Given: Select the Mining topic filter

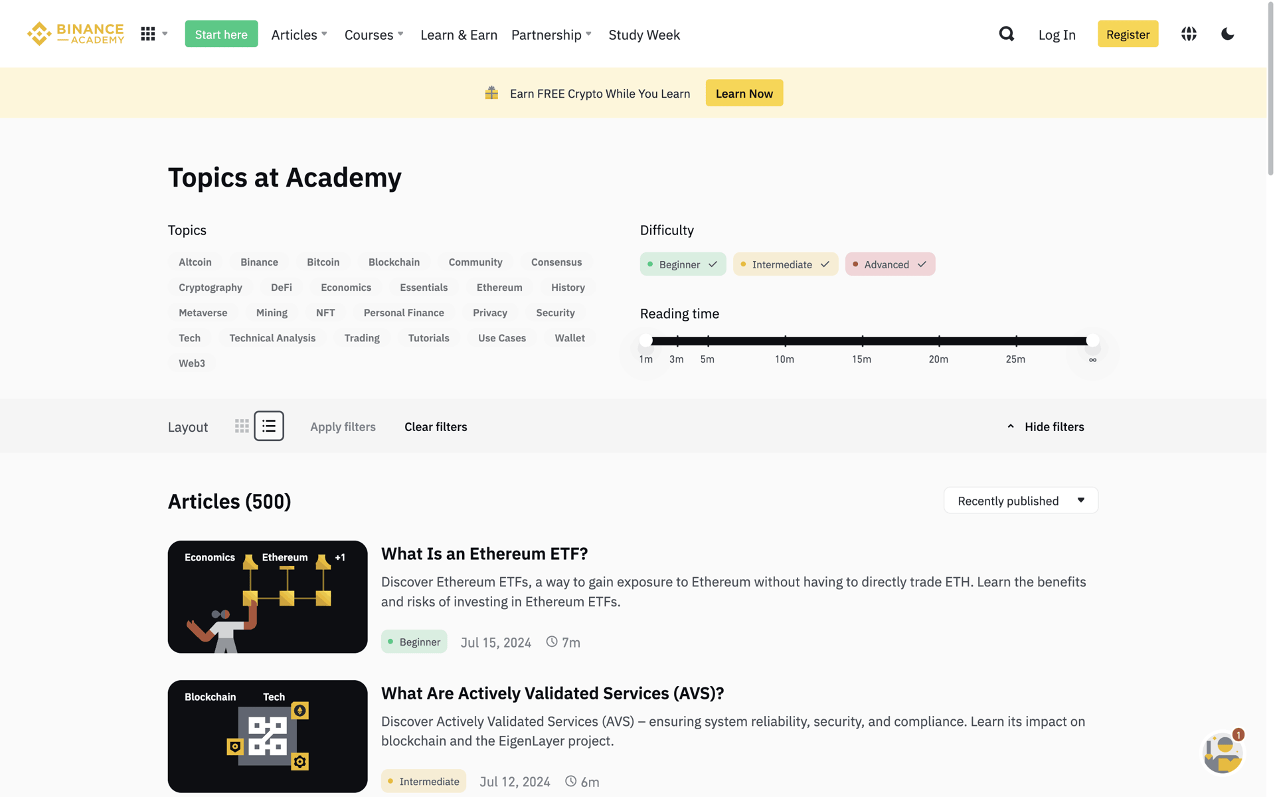Looking at the screenshot, I should tap(272, 312).
